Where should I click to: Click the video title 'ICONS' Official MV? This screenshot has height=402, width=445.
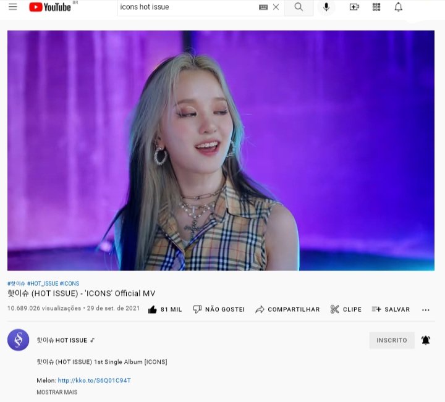click(x=82, y=293)
